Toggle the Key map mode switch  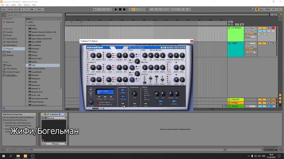[261, 9]
